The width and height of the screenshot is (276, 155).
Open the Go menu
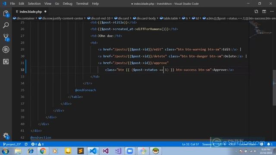point(57,3)
